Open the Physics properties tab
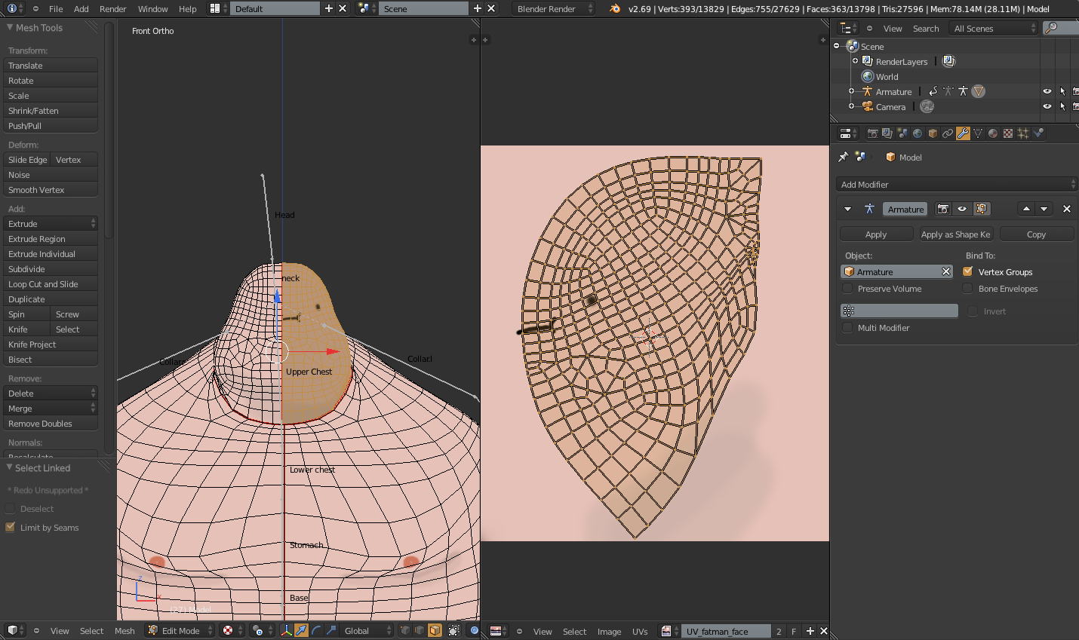Image resolution: width=1079 pixels, height=640 pixels. click(1039, 133)
